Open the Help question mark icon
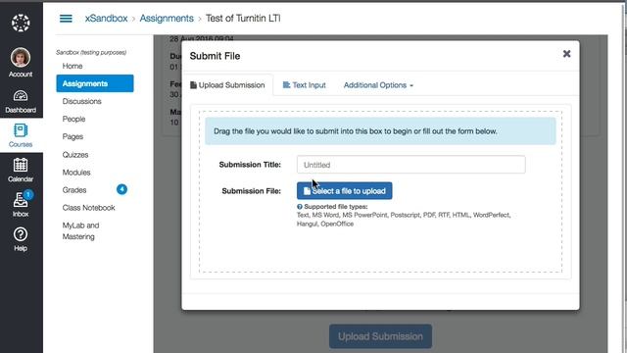This screenshot has height=353, width=627. click(21, 234)
